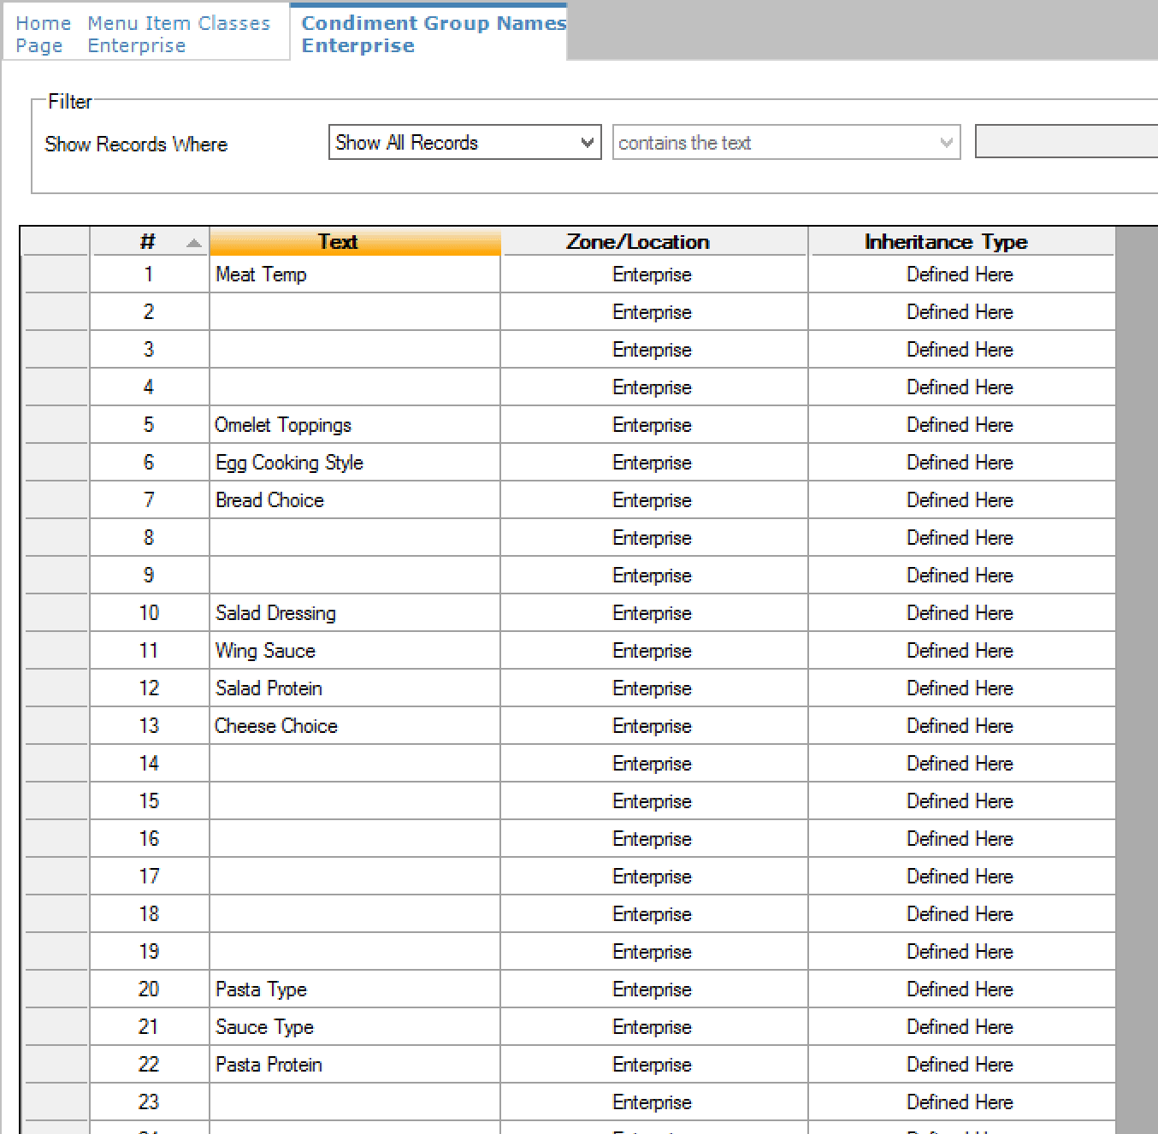
Task: Sort by the Text column header
Action: pos(355,241)
